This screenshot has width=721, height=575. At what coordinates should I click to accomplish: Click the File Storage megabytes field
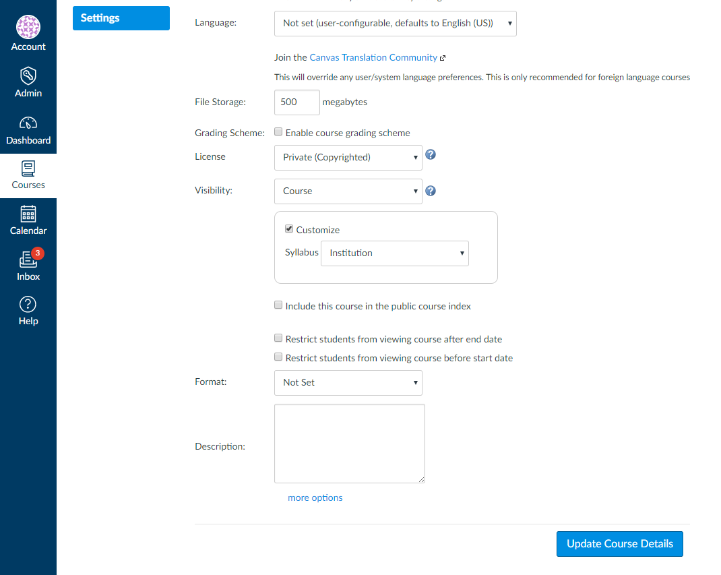(x=296, y=102)
